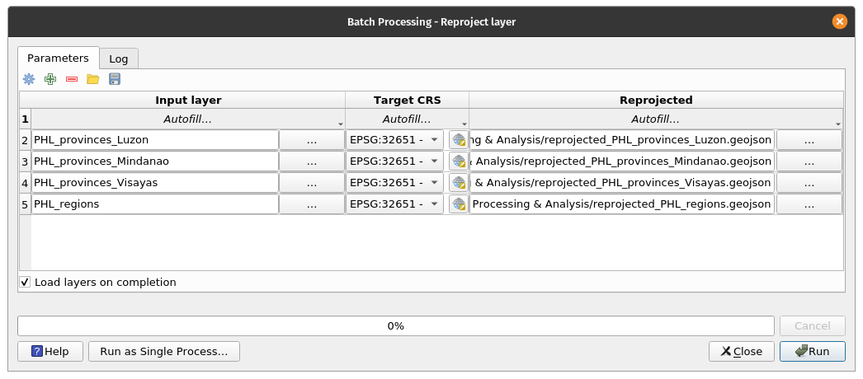Expand Target CRS Autofill dropdown

(407, 119)
